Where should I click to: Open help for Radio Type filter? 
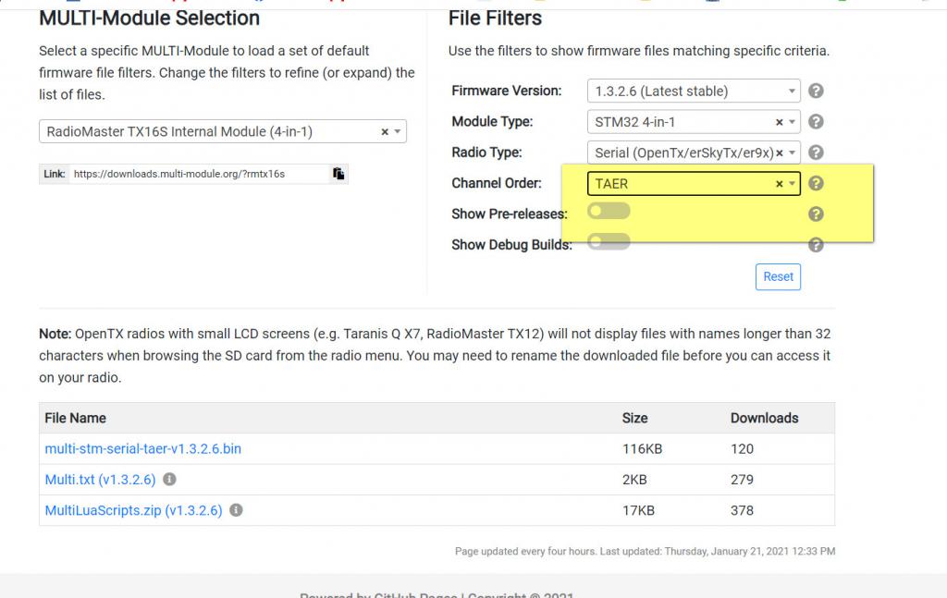point(816,153)
